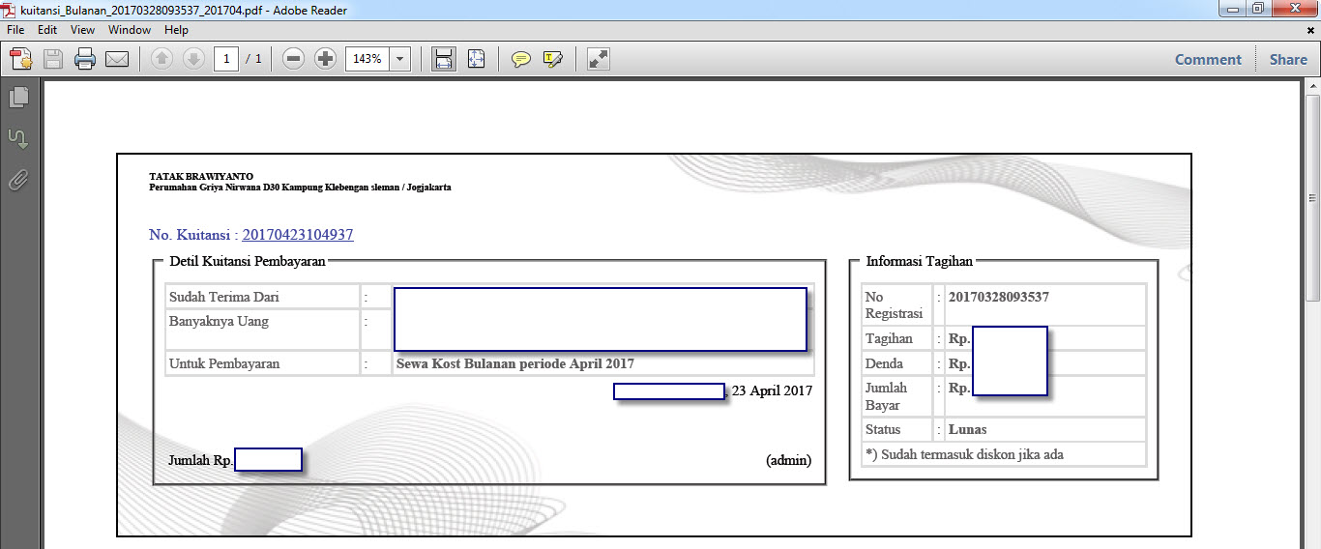Viewport: 1321px width, 549px height.
Task: Print the document using printer icon
Action: 85,59
